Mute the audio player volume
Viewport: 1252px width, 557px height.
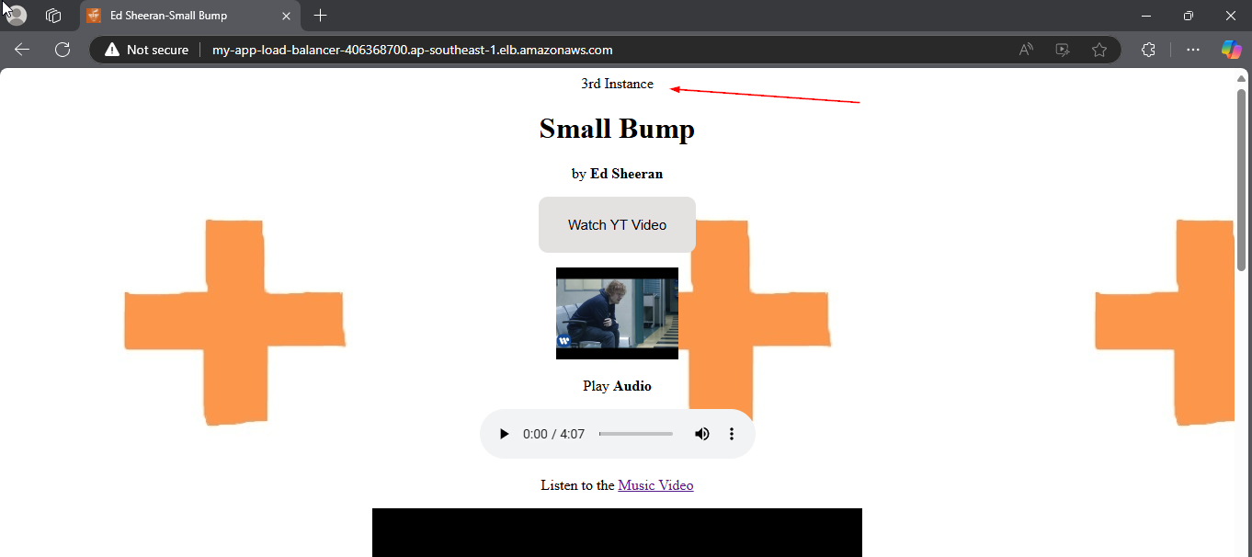[x=702, y=434]
